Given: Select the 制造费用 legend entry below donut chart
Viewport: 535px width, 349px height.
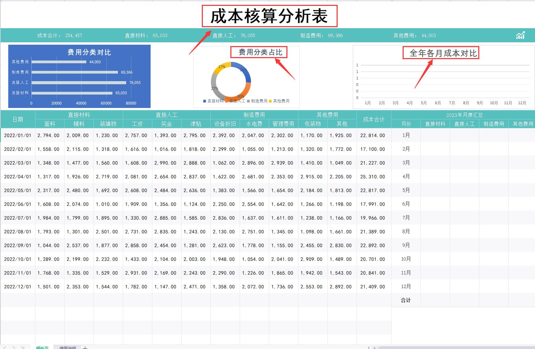Looking at the screenshot, I should pyautogui.click(x=260, y=101).
